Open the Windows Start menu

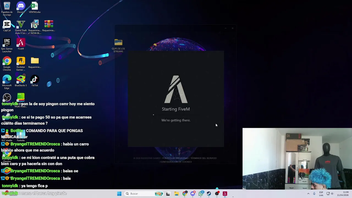[x=119, y=194]
